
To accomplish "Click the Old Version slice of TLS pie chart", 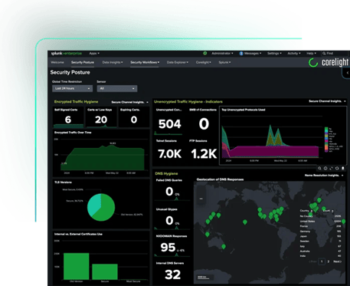I will pyautogui.click(x=105, y=210).
